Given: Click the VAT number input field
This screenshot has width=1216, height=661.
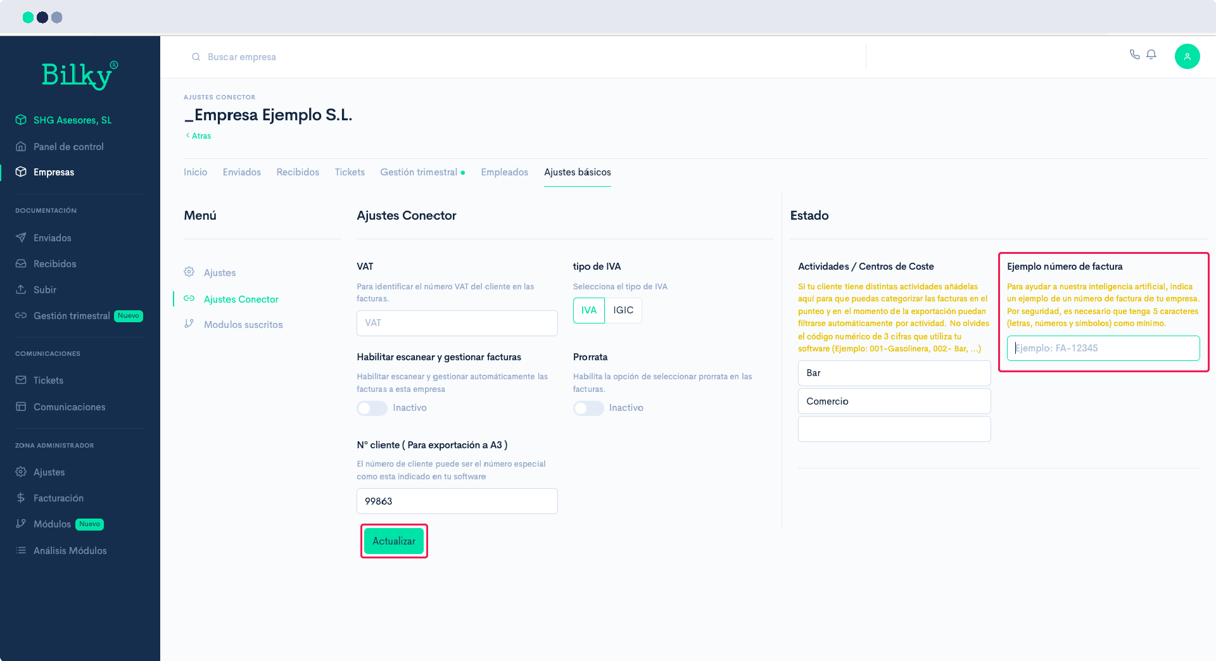Looking at the screenshot, I should (457, 323).
